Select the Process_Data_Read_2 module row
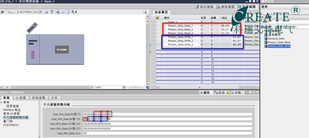 coord(207,29)
